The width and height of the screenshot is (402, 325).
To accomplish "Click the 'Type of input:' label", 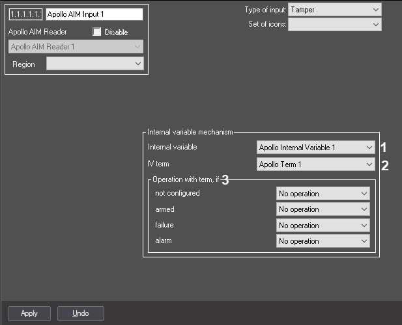I will [x=265, y=10].
